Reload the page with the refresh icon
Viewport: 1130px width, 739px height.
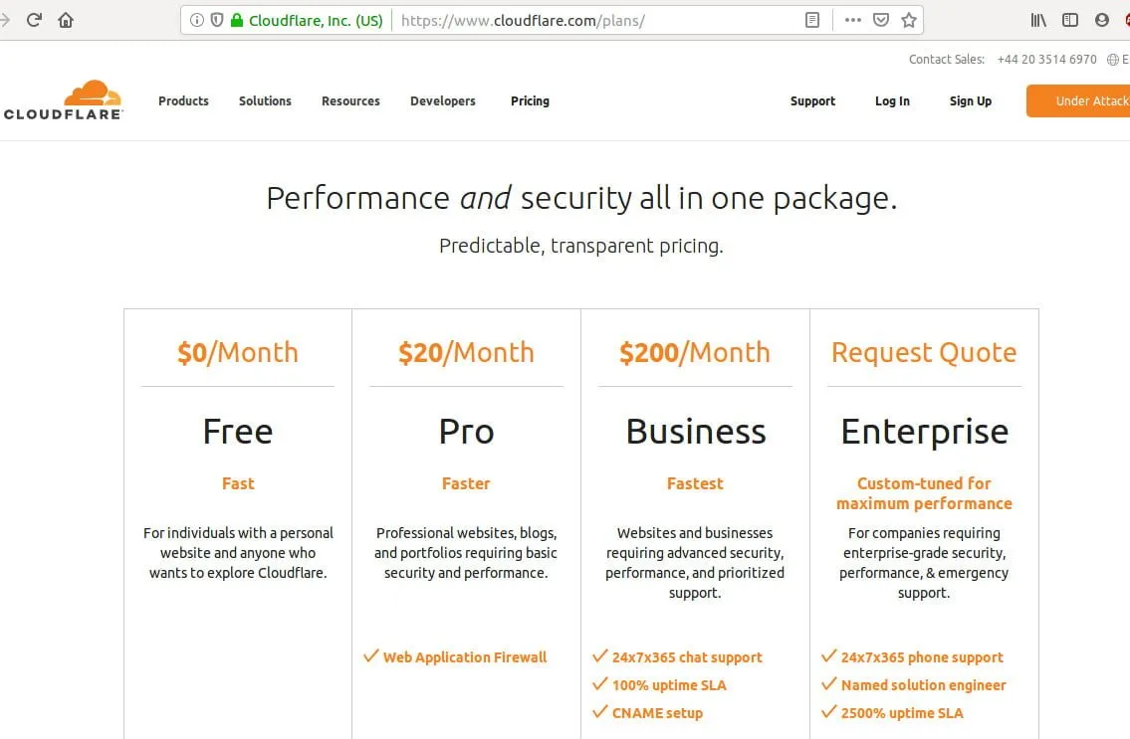pyautogui.click(x=34, y=20)
